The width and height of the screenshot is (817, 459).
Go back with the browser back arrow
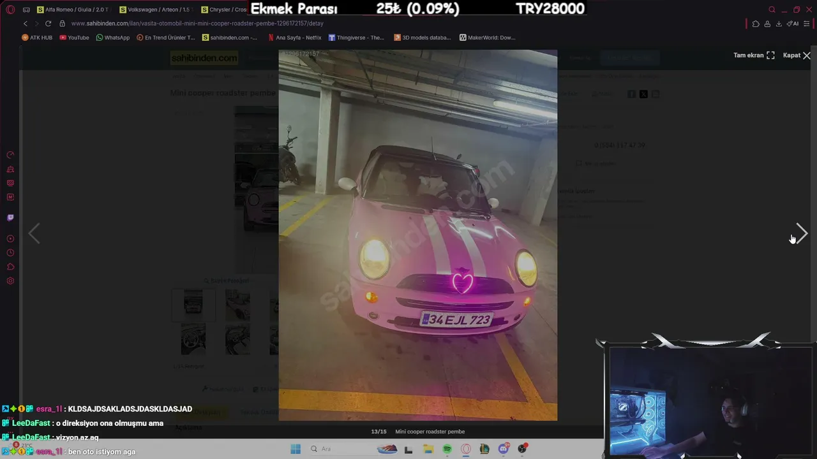[x=26, y=24]
